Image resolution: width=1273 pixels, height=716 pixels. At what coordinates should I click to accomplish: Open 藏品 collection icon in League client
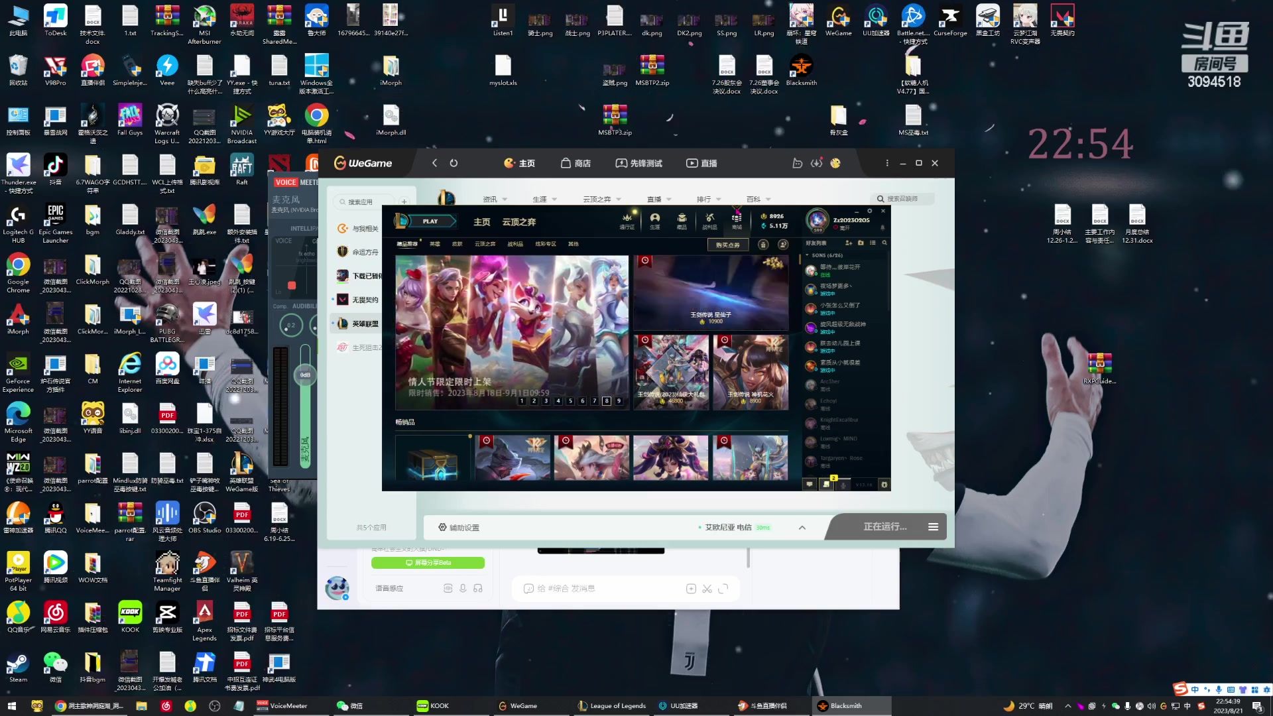click(682, 221)
